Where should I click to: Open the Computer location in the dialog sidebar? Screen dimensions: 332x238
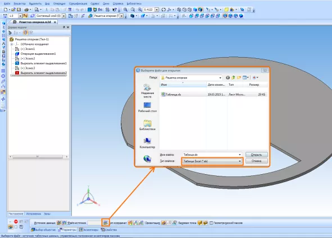147,143
